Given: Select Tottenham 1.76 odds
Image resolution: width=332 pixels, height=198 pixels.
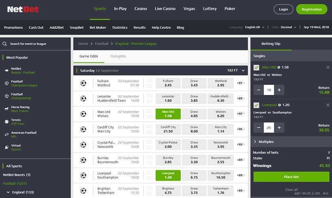Looking at the screenshot, I should tap(221, 191).
